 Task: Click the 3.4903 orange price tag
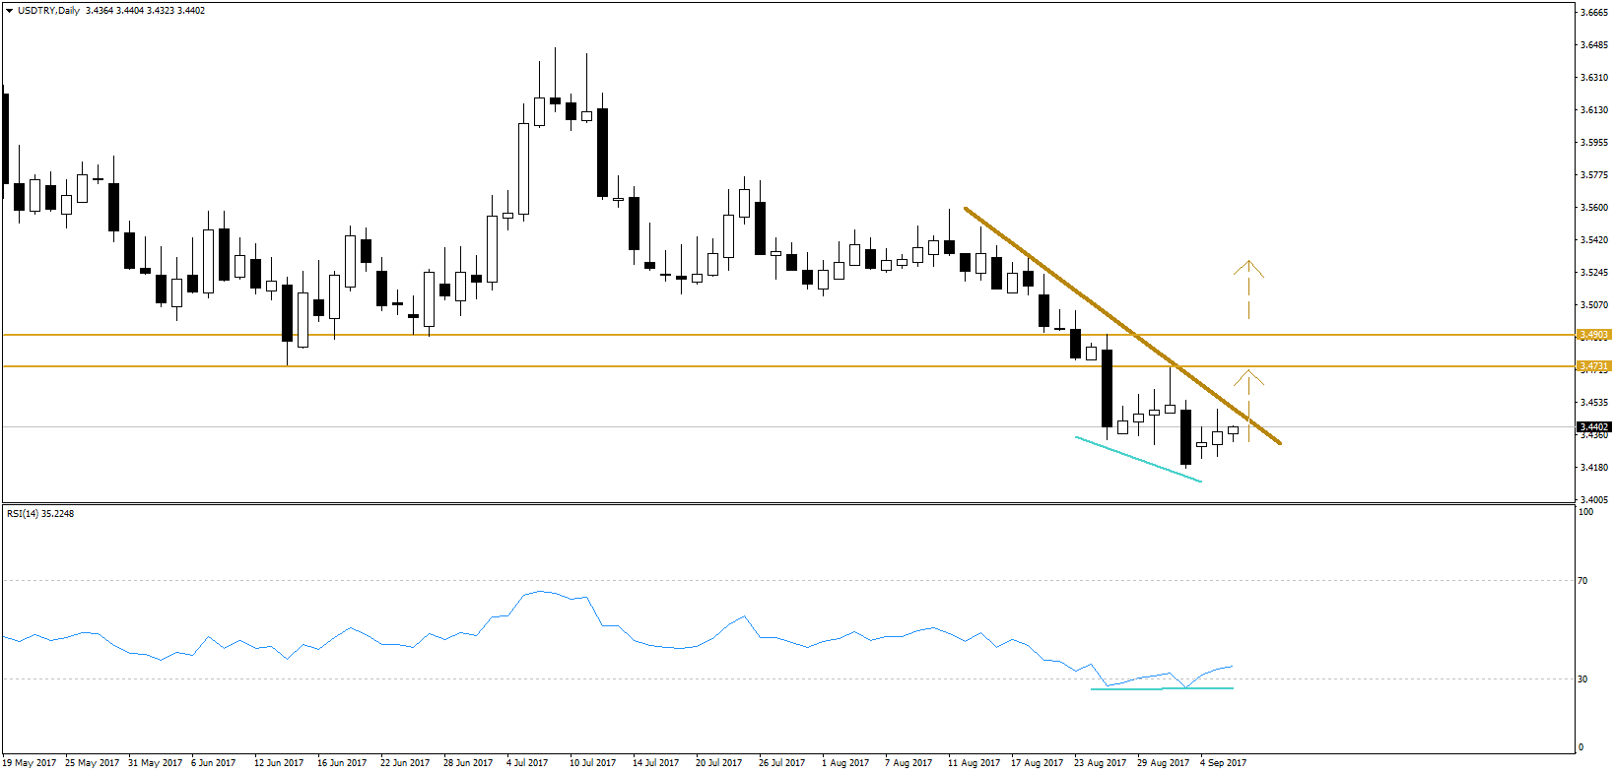pos(1593,335)
